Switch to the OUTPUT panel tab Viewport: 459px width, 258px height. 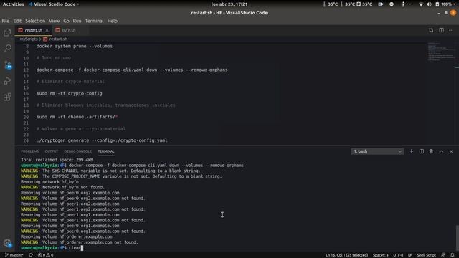(51, 151)
